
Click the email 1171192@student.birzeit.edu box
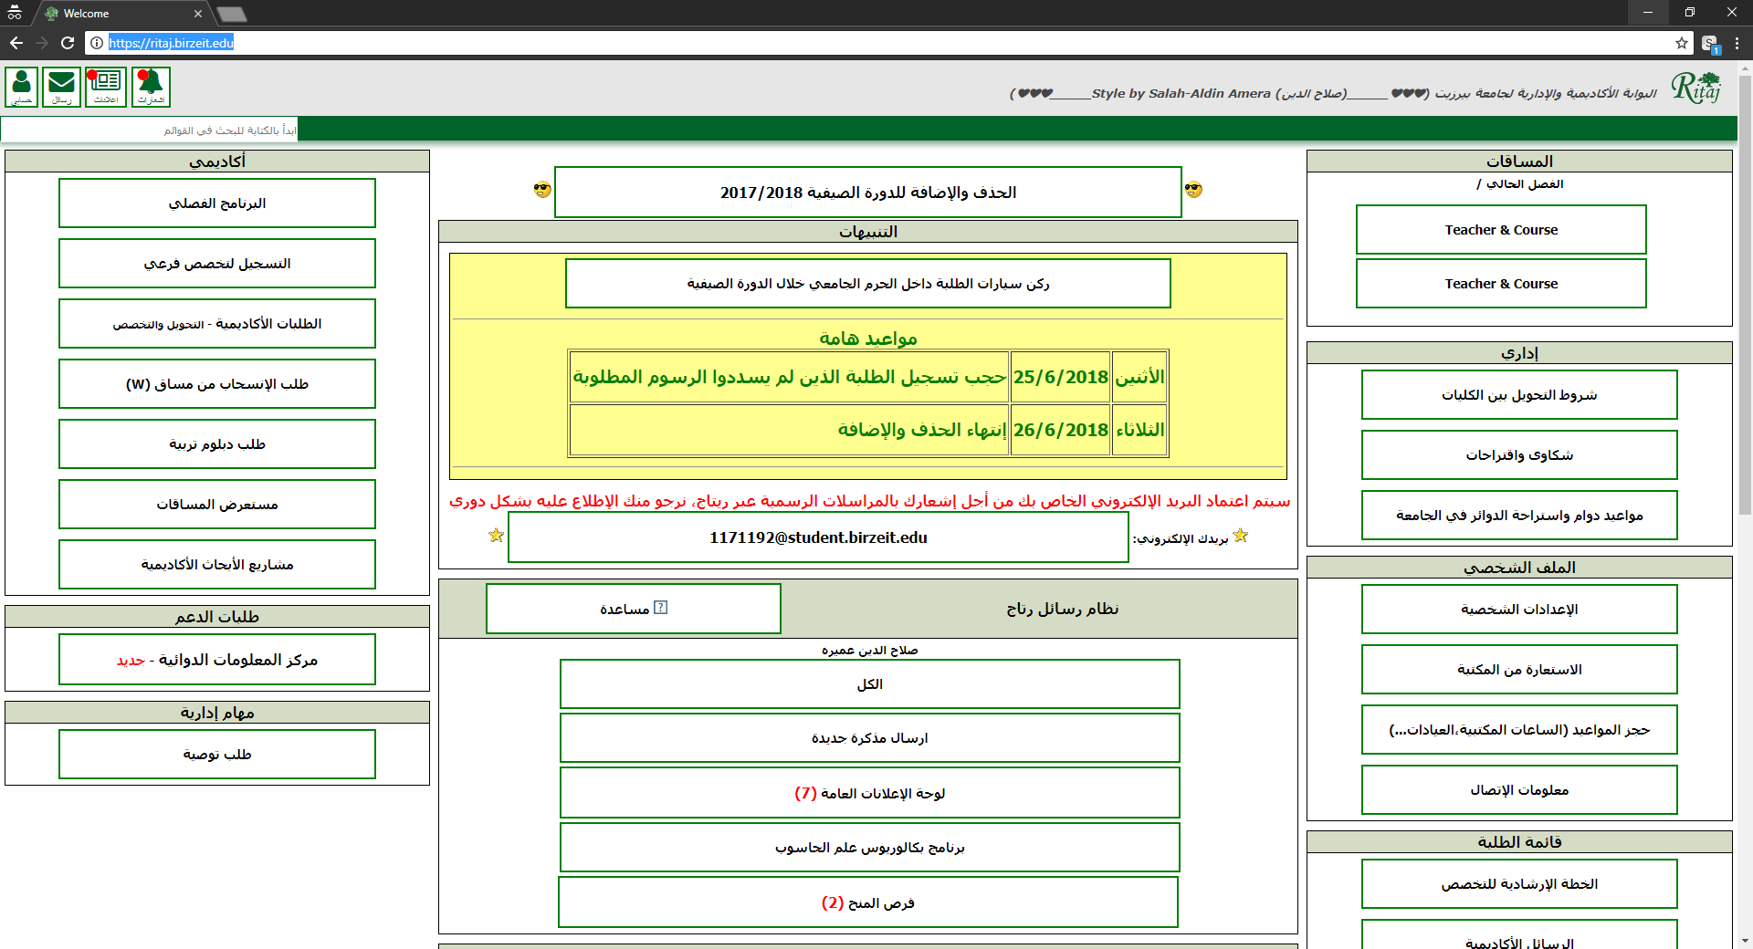click(x=818, y=537)
